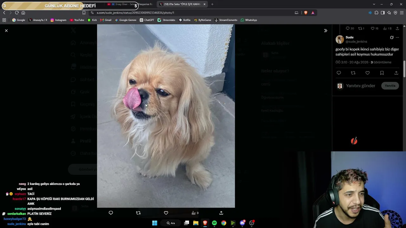Screen dimensions: 406x228
Task: Share the parent tweet via its upload icon
Action: (397, 28)
